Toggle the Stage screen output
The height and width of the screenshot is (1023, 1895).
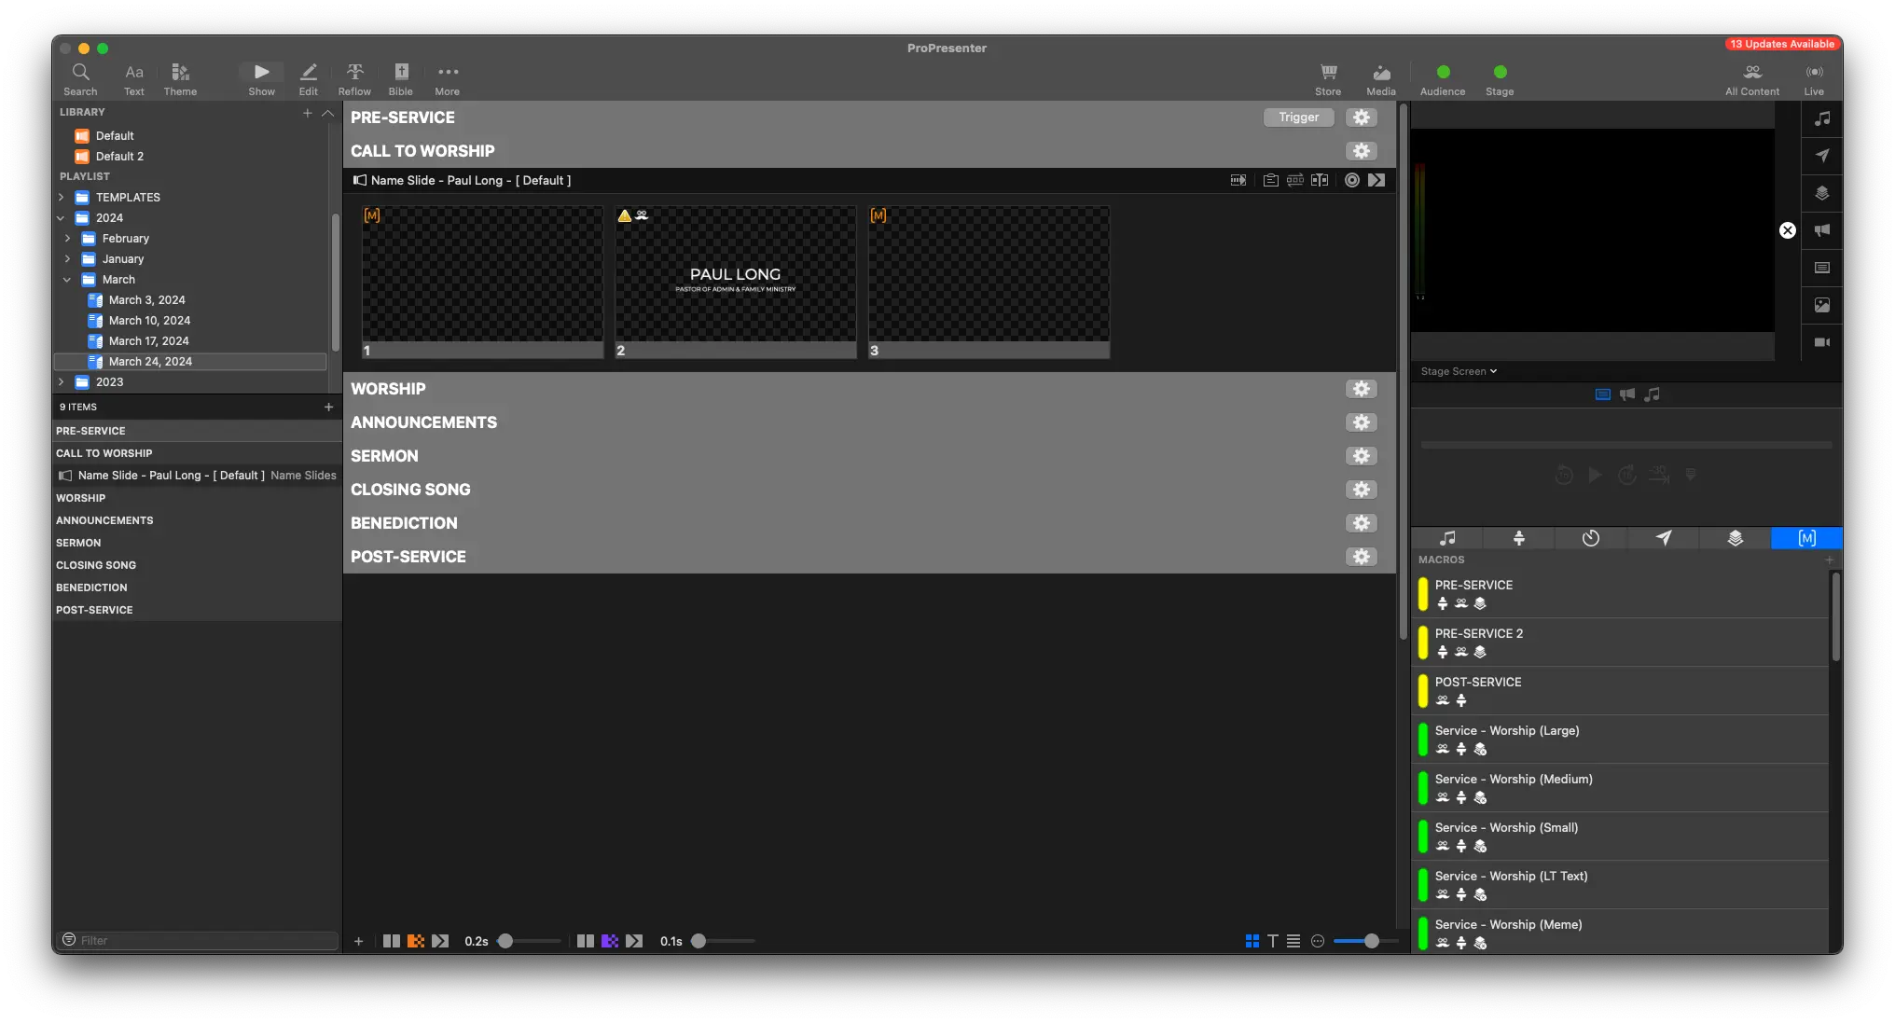(1500, 73)
